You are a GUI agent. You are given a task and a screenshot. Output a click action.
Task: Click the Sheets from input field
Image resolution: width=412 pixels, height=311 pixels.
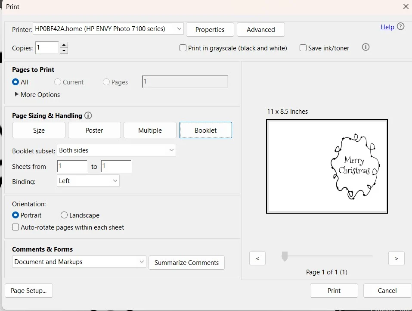pos(72,166)
